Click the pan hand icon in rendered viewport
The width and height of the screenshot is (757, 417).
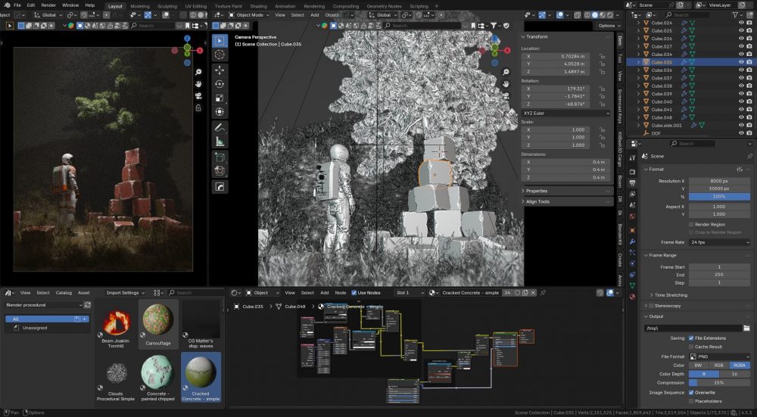tap(198, 84)
